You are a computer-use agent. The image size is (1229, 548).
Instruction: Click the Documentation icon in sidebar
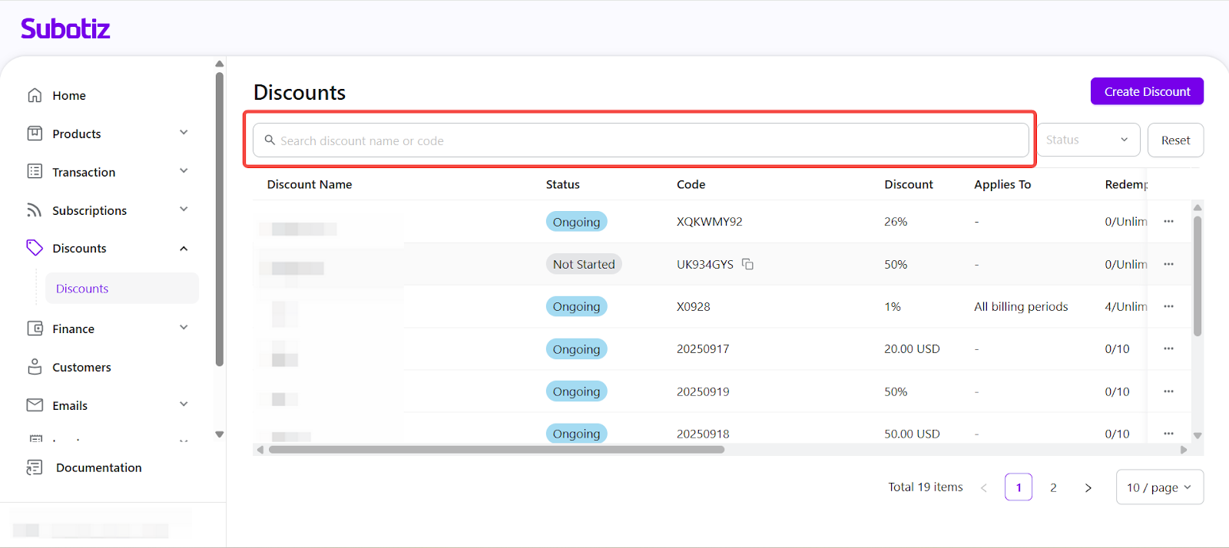(35, 467)
